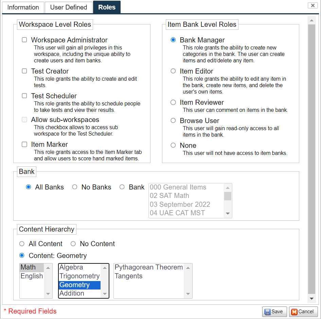Screen dimensions: 321x319
Task: Select English in the content list
Action: (x=32, y=276)
